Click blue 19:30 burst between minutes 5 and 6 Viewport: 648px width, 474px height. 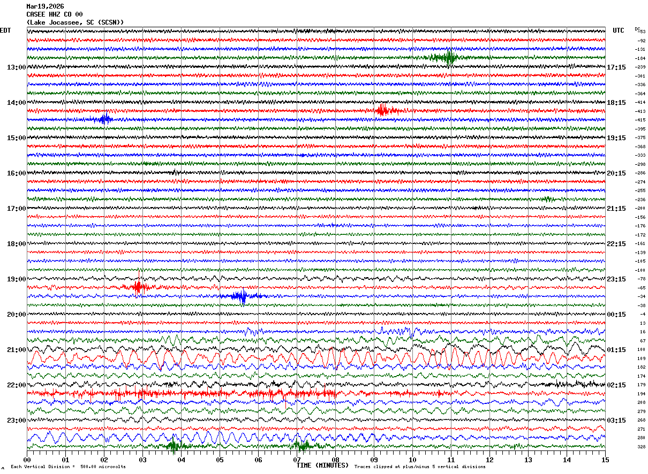242,296
